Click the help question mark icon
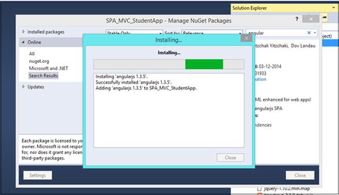 [x=297, y=19]
